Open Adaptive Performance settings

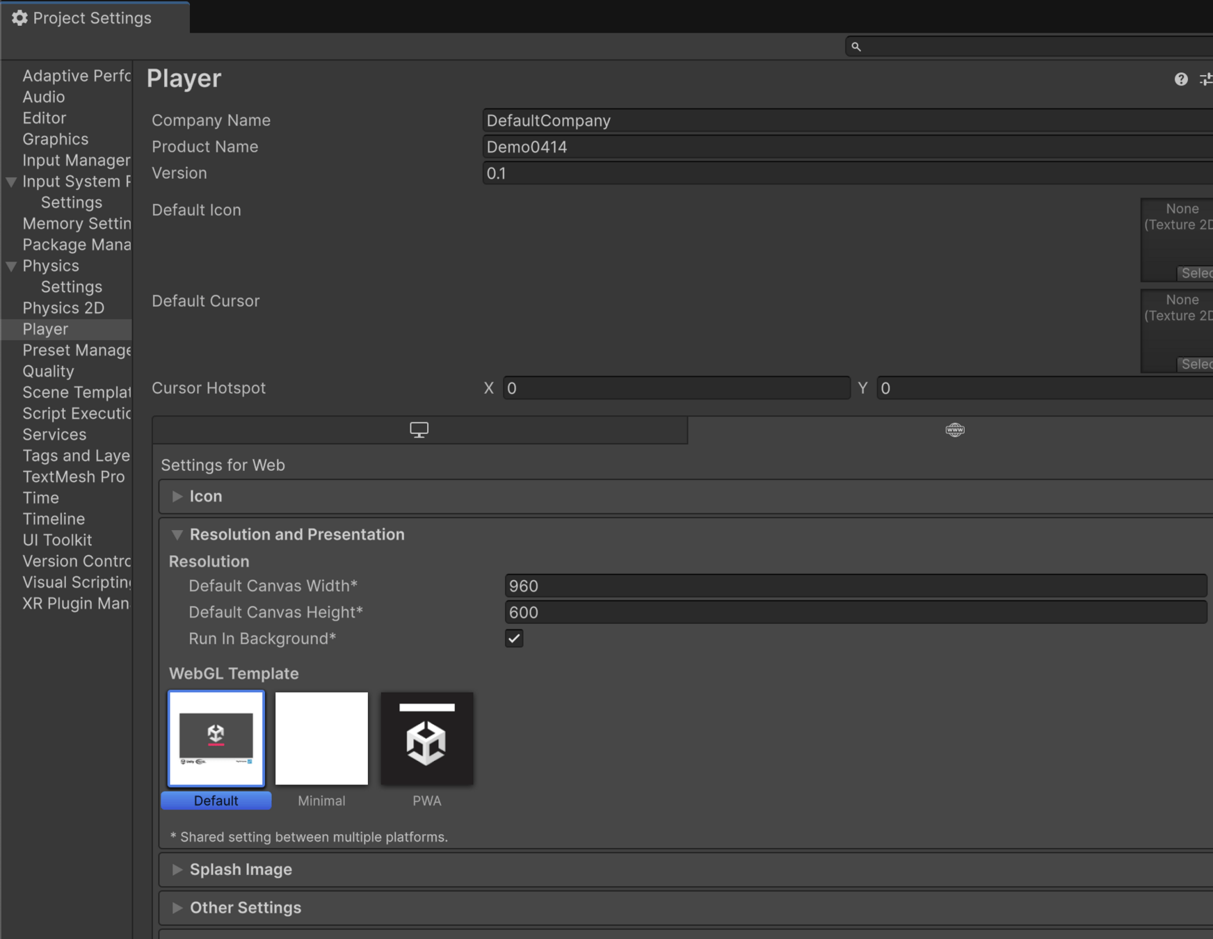click(77, 76)
